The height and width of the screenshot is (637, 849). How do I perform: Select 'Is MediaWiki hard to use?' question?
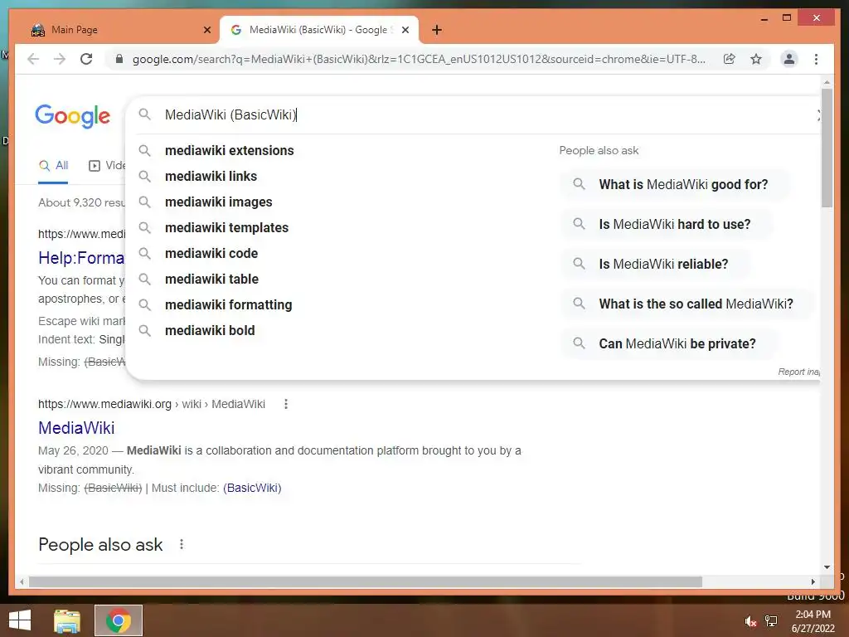[666, 224]
